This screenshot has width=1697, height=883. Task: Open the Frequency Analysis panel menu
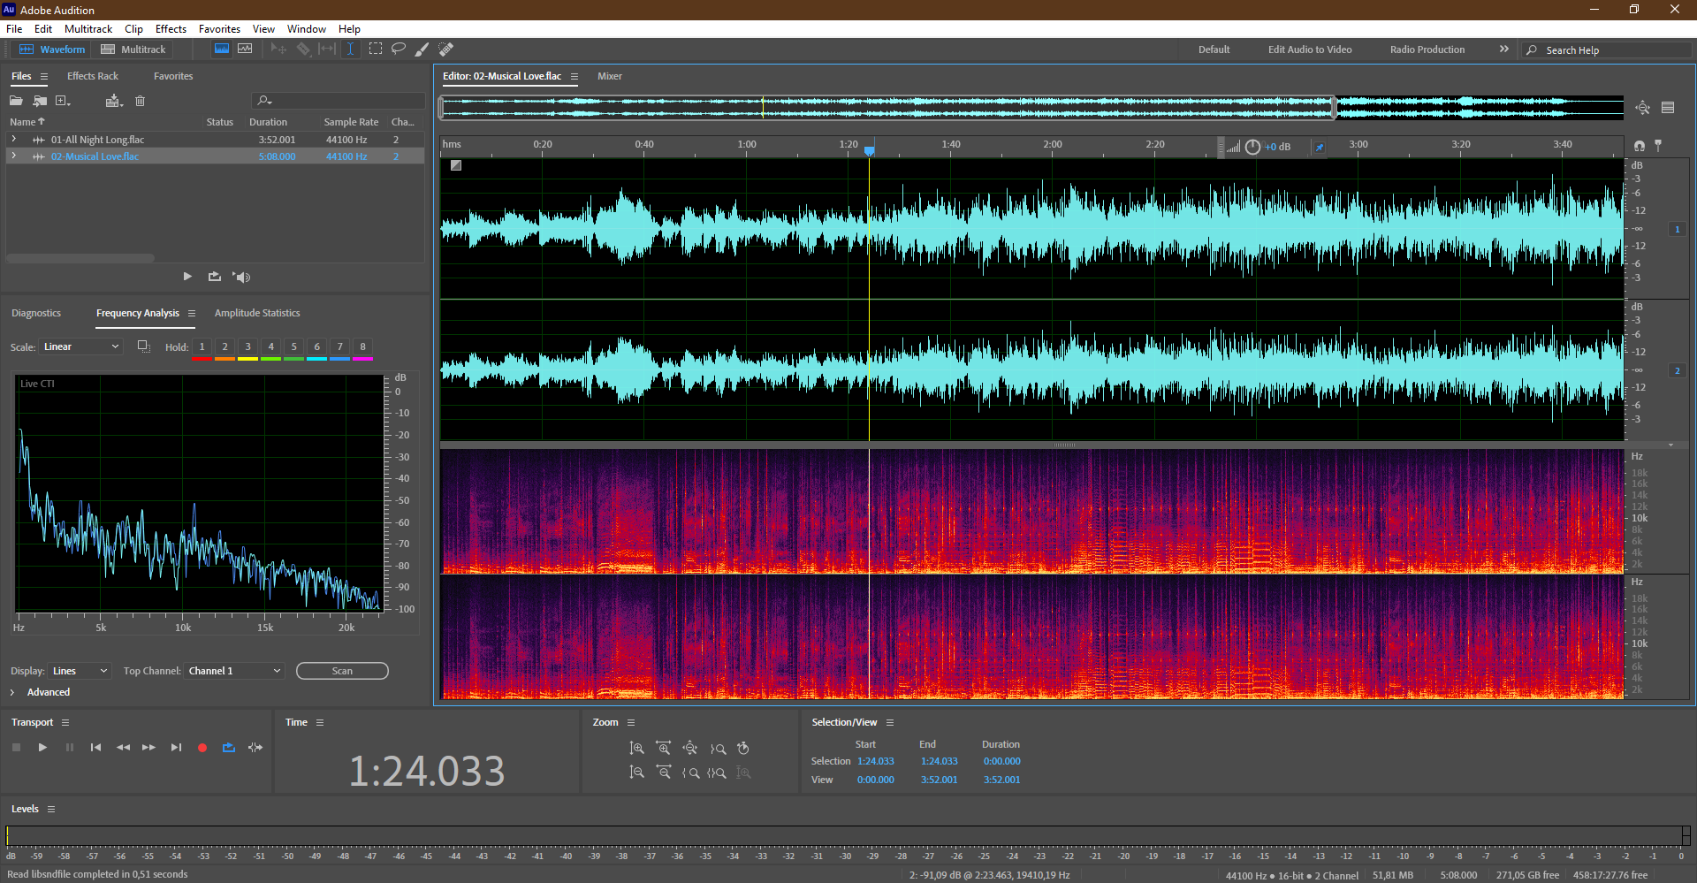pyautogui.click(x=191, y=313)
